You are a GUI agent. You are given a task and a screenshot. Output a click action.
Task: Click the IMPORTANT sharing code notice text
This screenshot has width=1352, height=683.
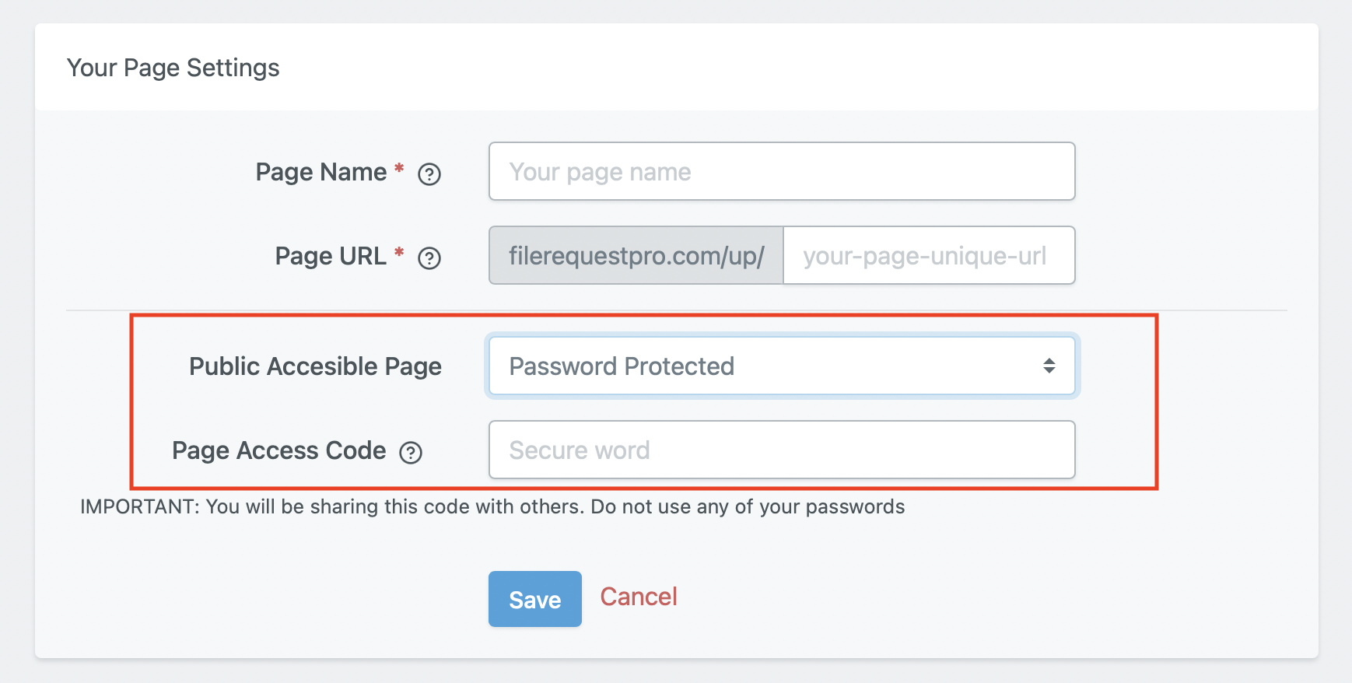[492, 506]
